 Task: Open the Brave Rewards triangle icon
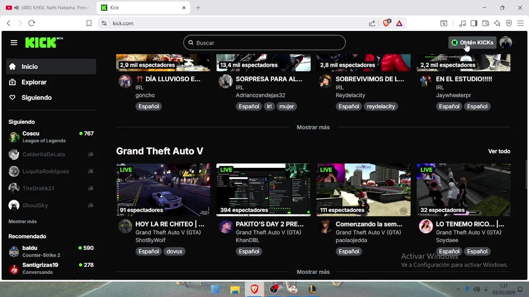point(399,24)
